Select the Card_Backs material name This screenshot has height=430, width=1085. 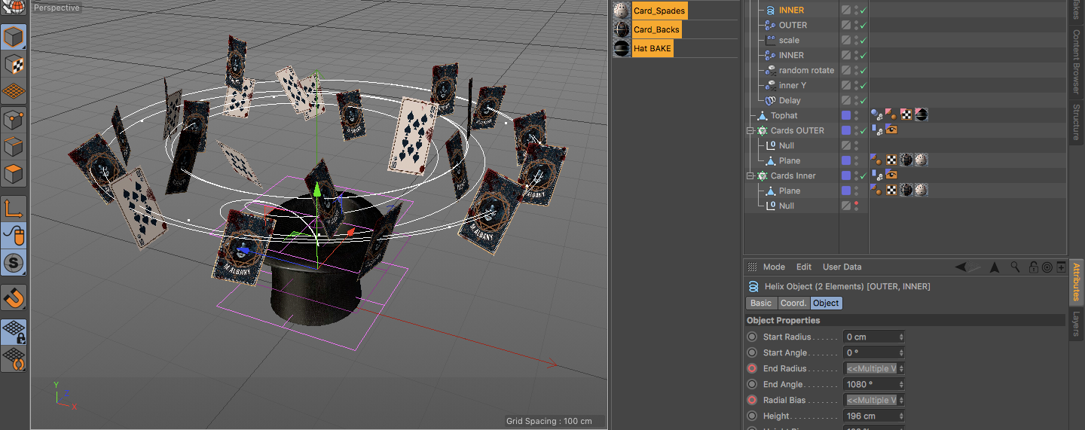click(x=656, y=29)
